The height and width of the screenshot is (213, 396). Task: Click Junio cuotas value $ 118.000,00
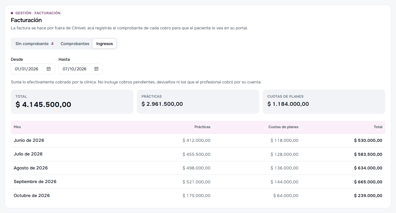pyautogui.click(x=284, y=140)
